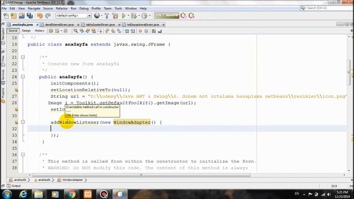Click the vertical scrollbar of the editor
This screenshot has width=354, height=199.
tap(349, 73)
